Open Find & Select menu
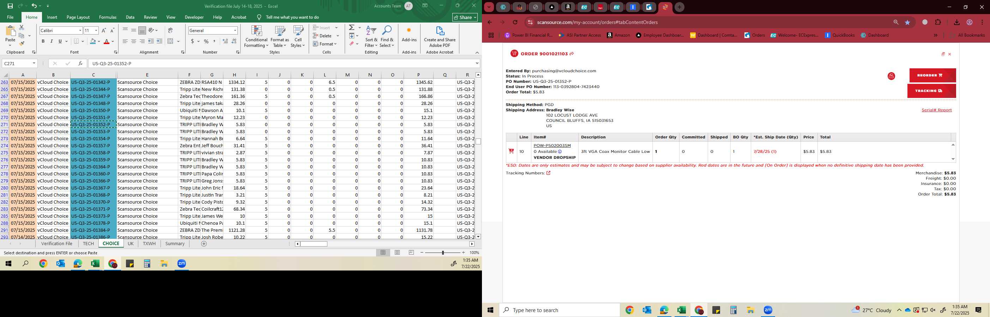This screenshot has height=317, width=990. click(387, 37)
